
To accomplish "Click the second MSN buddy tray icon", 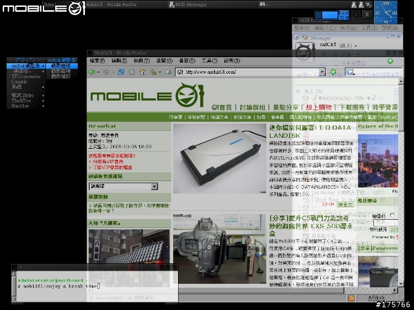I will (361, 5).
